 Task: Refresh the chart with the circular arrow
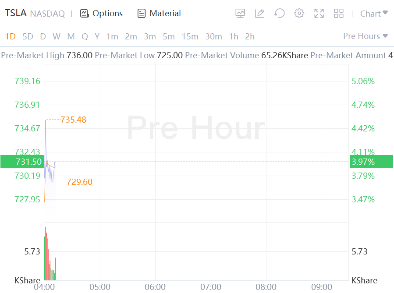coord(279,14)
